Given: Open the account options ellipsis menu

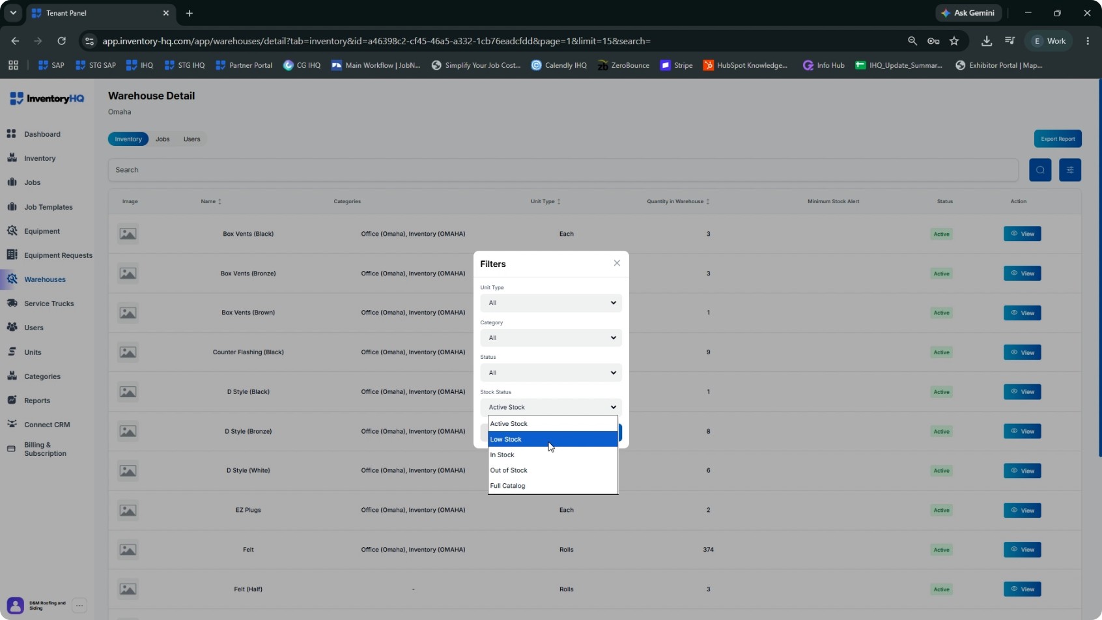Looking at the screenshot, I should pyautogui.click(x=79, y=606).
